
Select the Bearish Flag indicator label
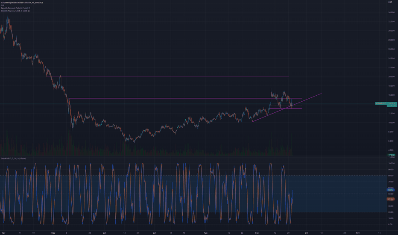tap(15, 11)
